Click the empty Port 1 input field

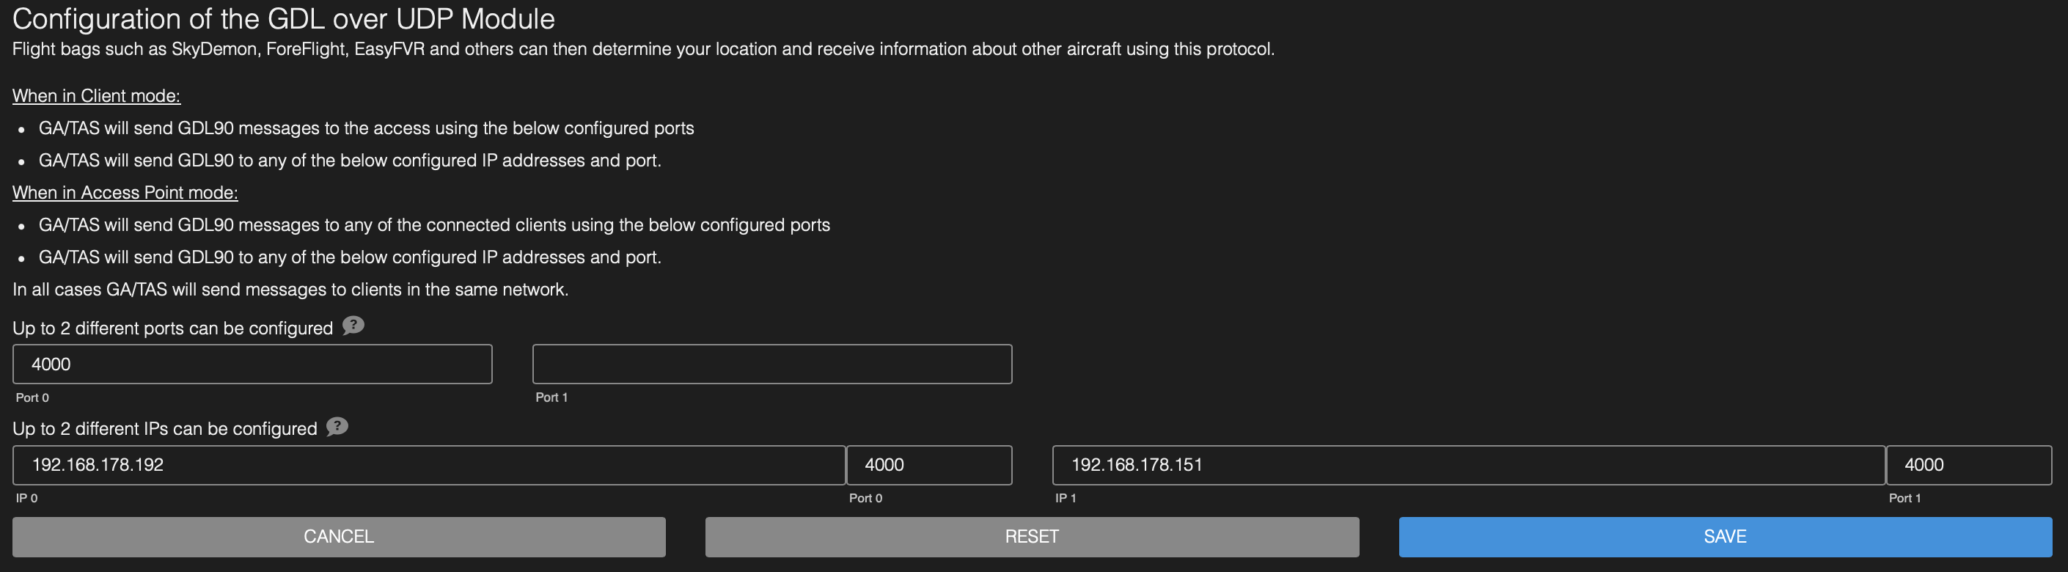pyautogui.click(x=771, y=364)
